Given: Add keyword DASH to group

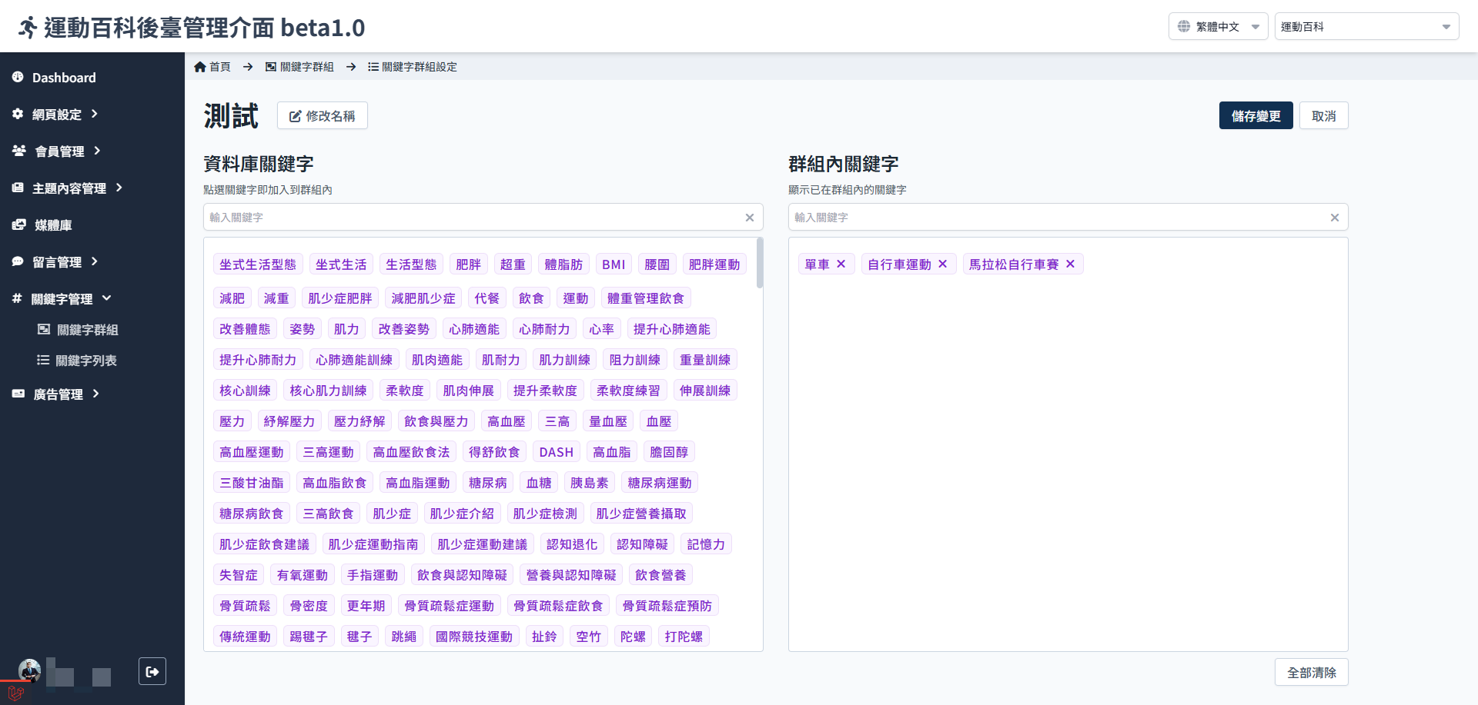Looking at the screenshot, I should [556, 451].
